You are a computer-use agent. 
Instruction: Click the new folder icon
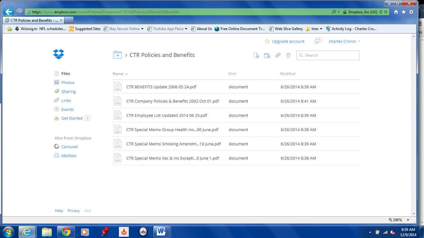point(267,55)
